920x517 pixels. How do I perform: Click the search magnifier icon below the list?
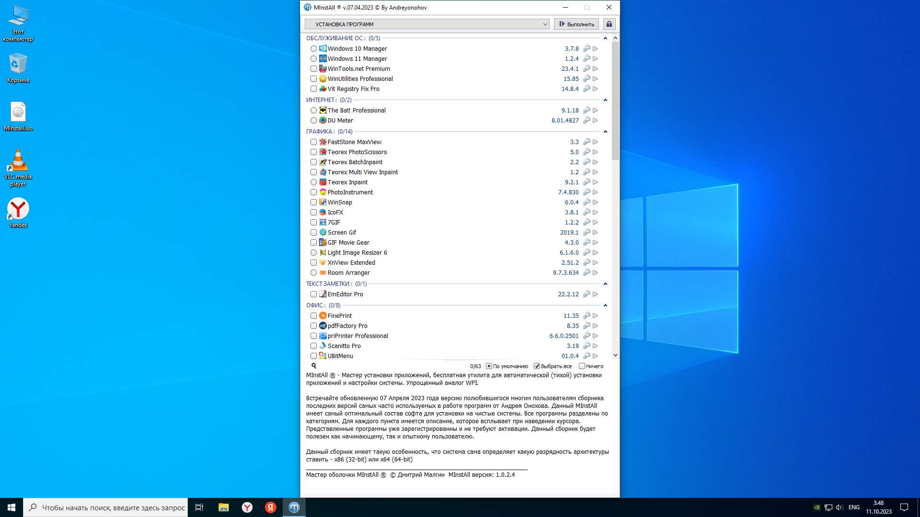tap(314, 366)
